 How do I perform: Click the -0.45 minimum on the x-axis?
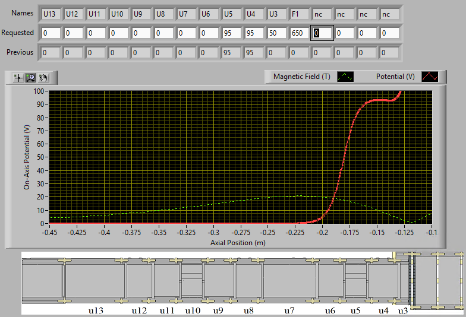pos(49,233)
